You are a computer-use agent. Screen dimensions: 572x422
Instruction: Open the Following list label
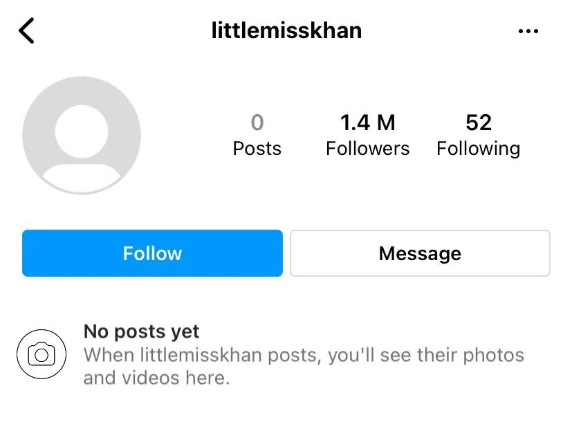[x=478, y=149]
